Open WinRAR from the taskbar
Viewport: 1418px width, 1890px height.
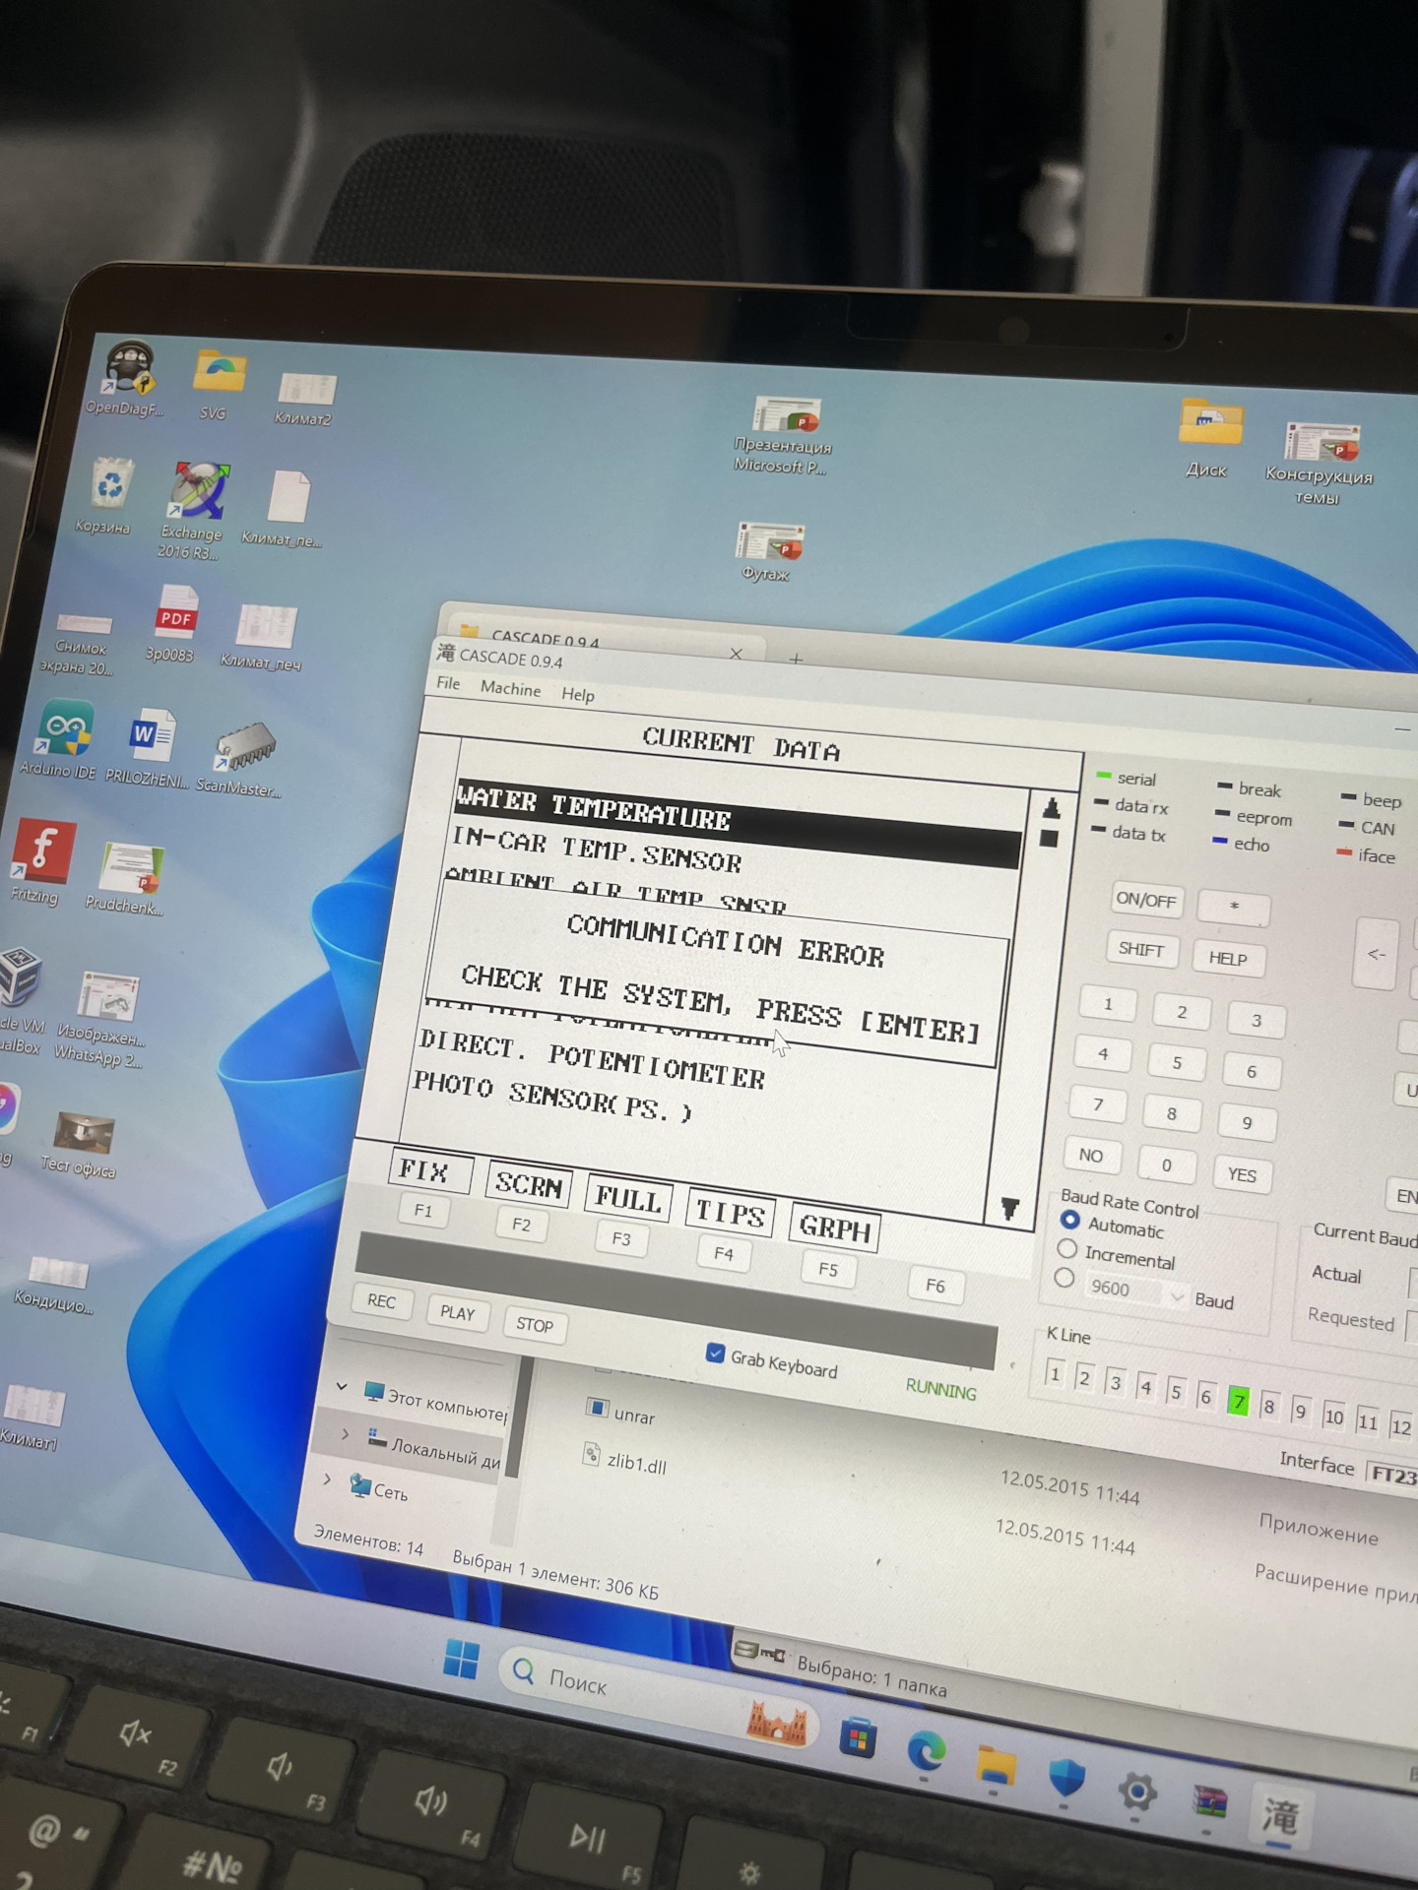[1210, 1804]
